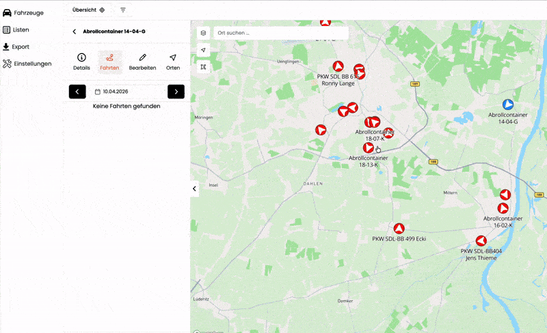547x333 pixels.
Task: Click the Demker map label
Action: 345,301
